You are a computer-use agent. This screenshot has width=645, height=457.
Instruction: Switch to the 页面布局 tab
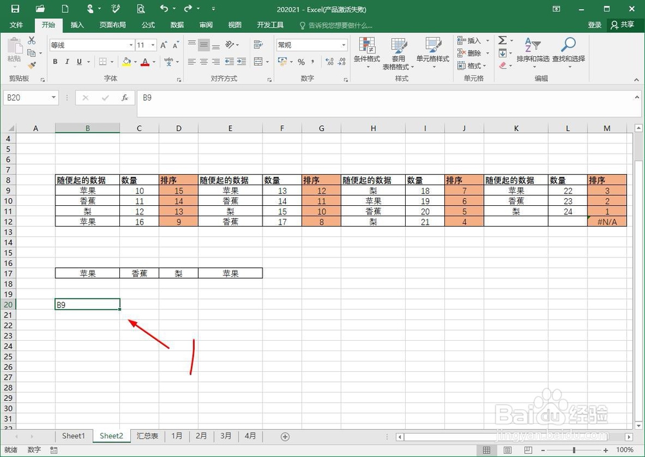coord(112,25)
